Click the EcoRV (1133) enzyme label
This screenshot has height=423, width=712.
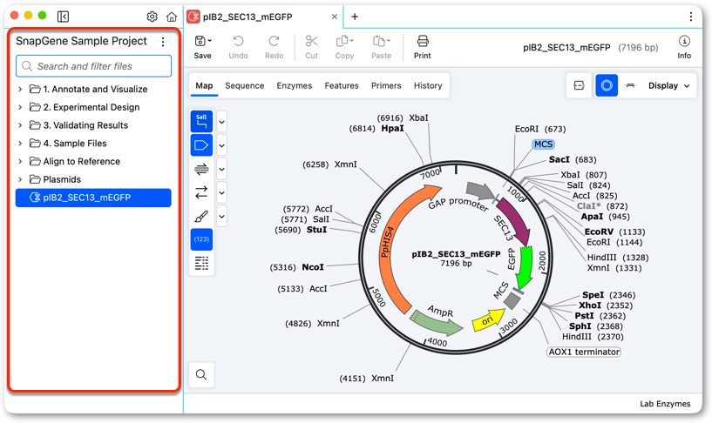click(x=614, y=232)
